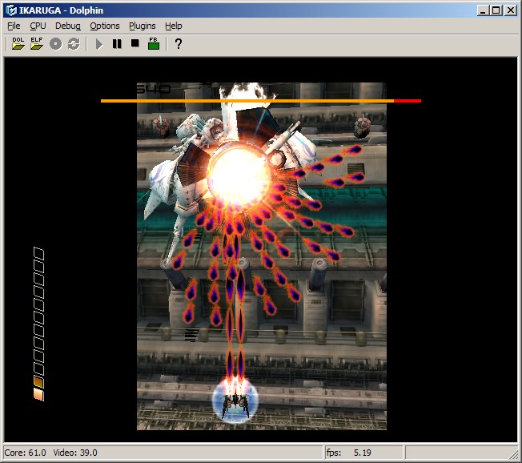Open DOL file toolbar icon
This screenshot has width=522, height=463.
pyautogui.click(x=18, y=43)
